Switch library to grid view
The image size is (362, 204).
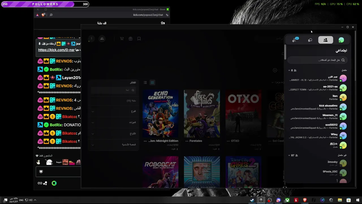(152, 82)
